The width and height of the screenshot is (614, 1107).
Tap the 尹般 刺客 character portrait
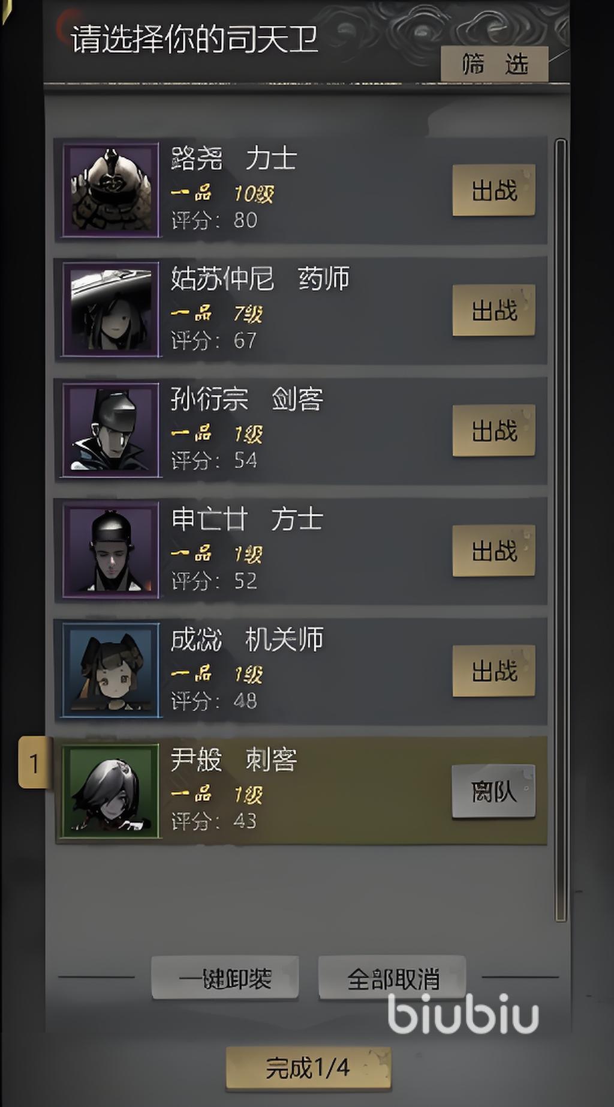111,790
